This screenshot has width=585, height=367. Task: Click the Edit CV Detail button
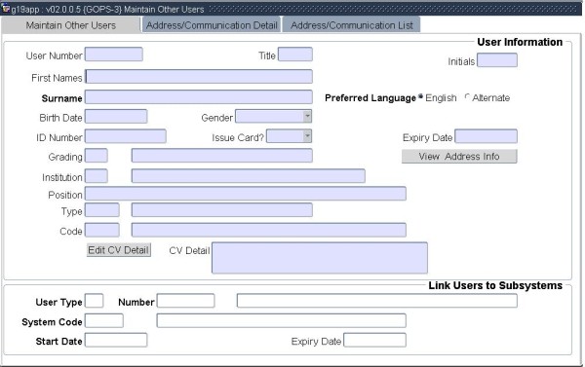(x=119, y=249)
